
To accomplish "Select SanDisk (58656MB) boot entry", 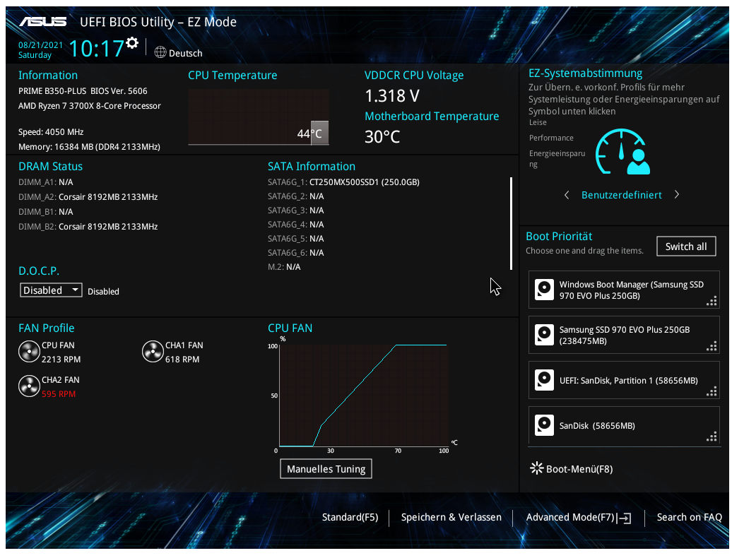I will [624, 426].
